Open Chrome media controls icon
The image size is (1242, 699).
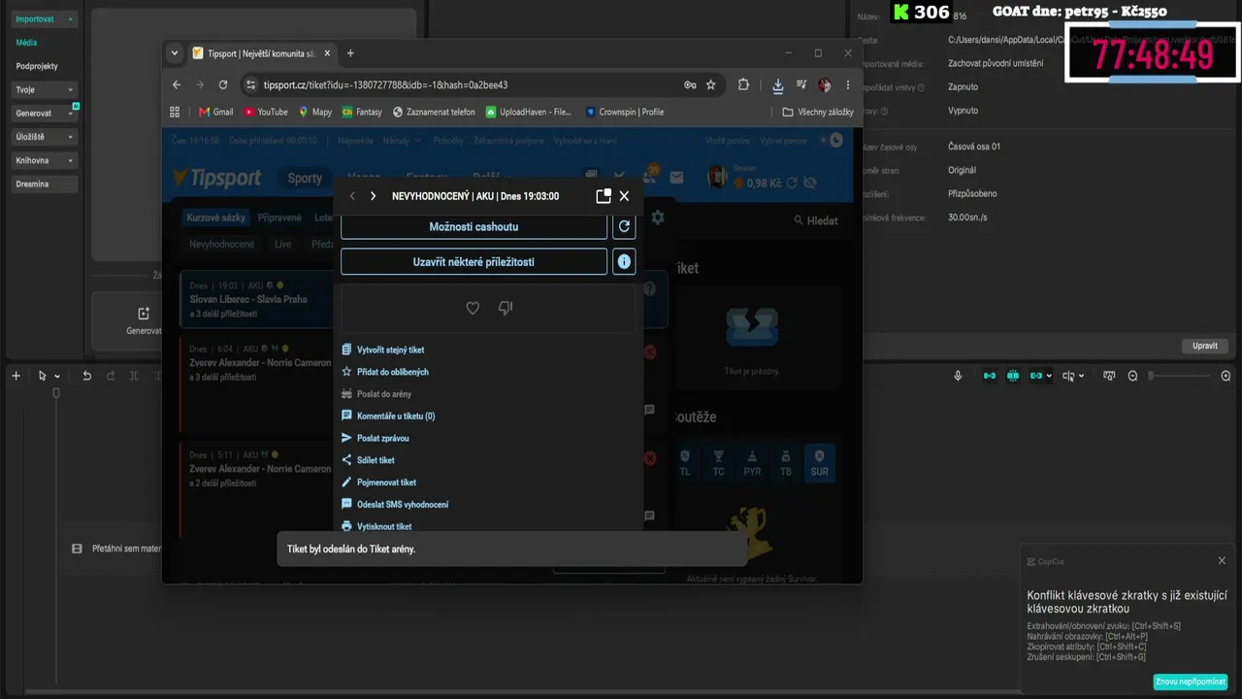tap(801, 85)
